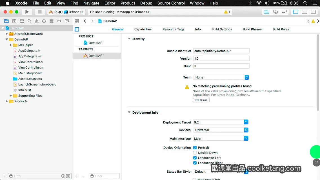
Task: Switch to the Build Phases tab
Action: [252, 29]
